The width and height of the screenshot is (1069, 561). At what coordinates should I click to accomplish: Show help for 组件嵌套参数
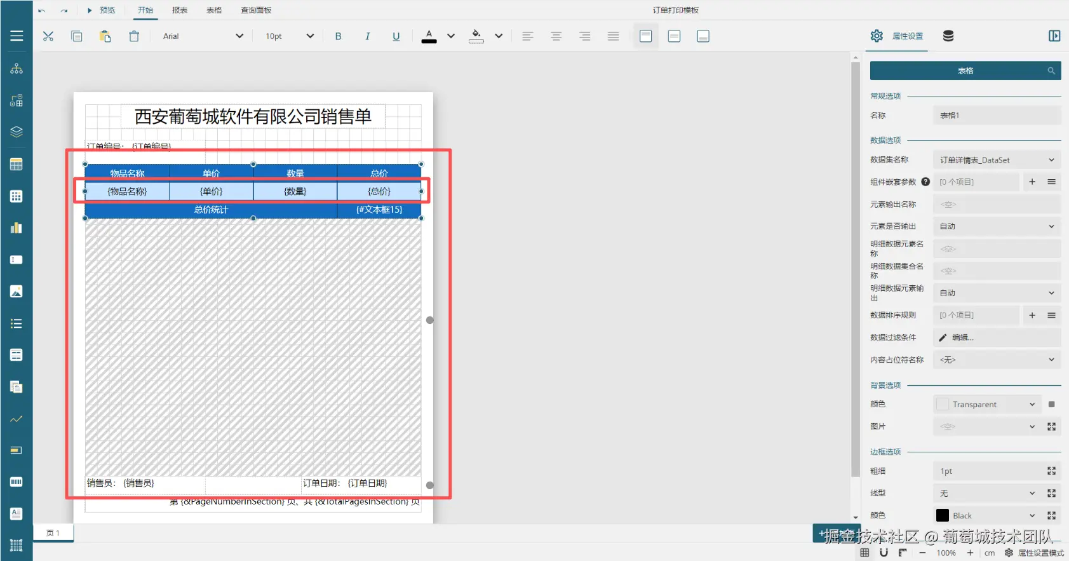[x=925, y=182]
